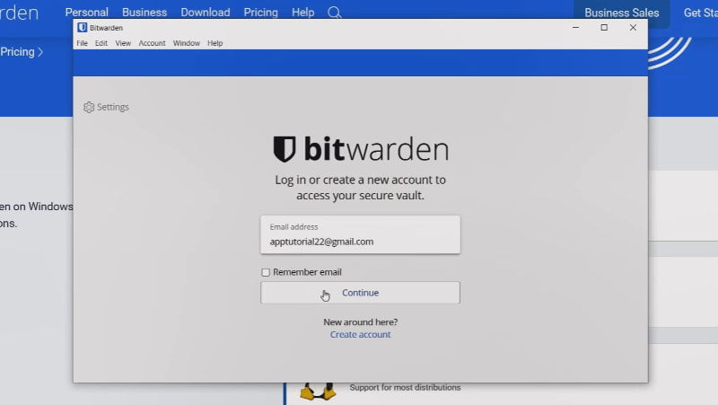Maximize the Bitwarden window
This screenshot has width=718, height=405.
(604, 28)
